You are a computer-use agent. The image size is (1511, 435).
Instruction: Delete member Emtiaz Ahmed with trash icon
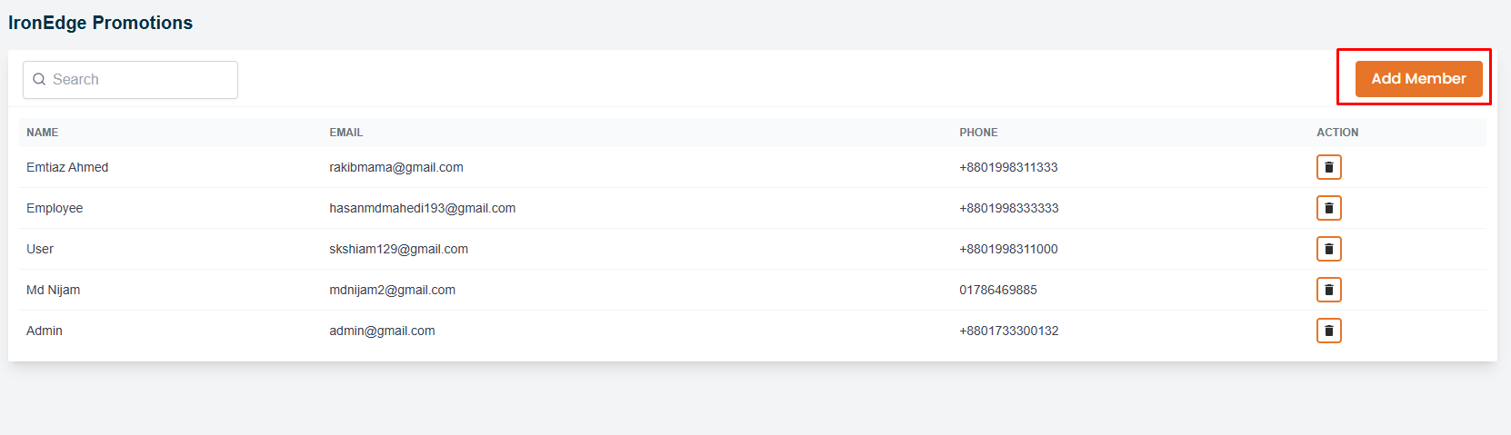[1328, 167]
